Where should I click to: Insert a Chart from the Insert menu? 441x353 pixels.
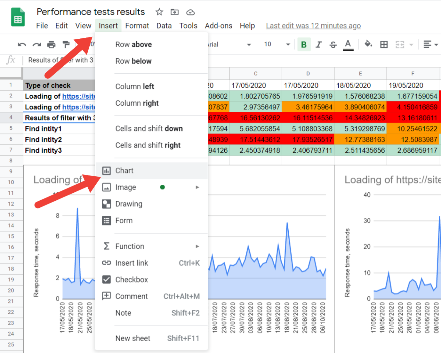(x=124, y=171)
